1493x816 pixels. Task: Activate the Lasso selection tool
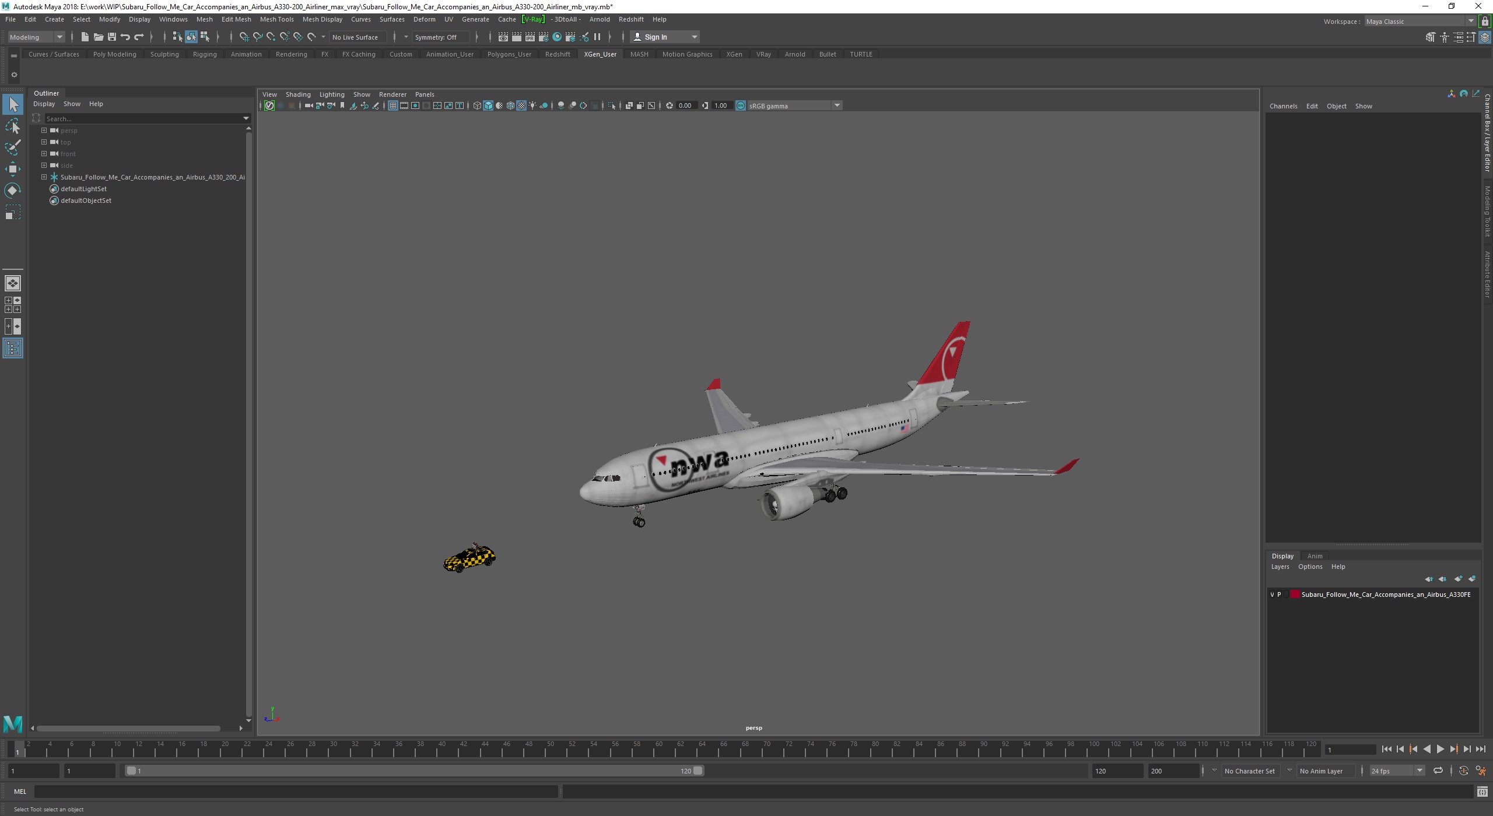point(13,126)
